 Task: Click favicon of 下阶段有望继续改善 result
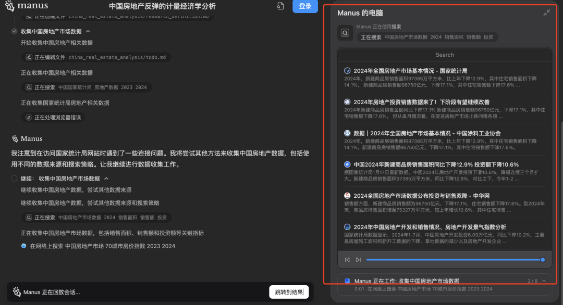347,102
